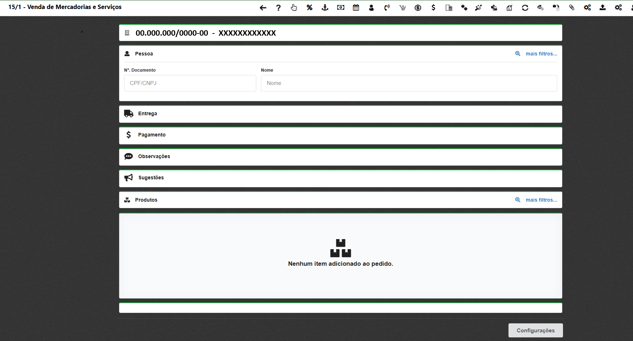Click the back arrow in the toolbar
The width and height of the screenshot is (633, 341).
(x=263, y=8)
